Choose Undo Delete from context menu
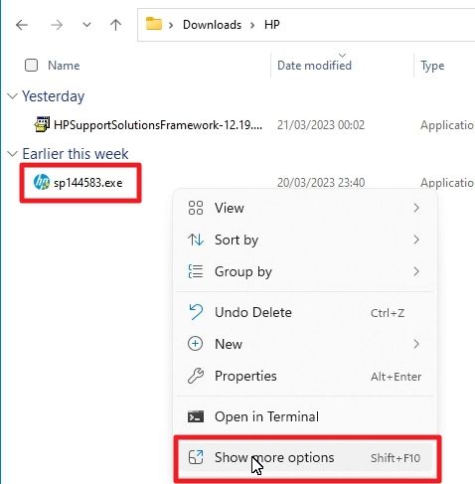The width and height of the screenshot is (475, 484). [305, 312]
